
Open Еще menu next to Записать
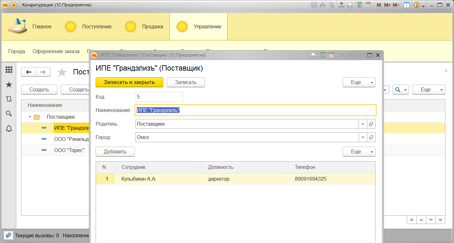[359, 82]
